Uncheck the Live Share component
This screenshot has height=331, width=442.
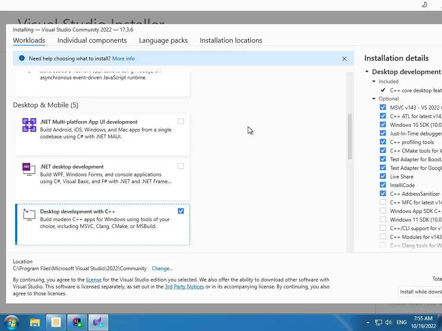[382, 176]
